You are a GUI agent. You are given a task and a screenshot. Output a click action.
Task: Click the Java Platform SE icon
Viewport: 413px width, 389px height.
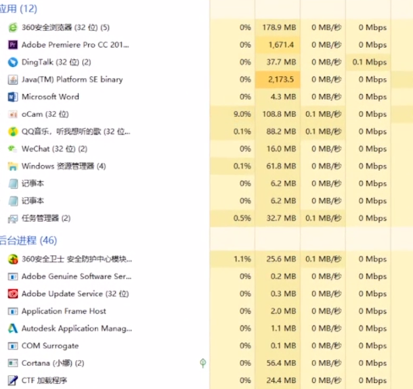pos(13,80)
